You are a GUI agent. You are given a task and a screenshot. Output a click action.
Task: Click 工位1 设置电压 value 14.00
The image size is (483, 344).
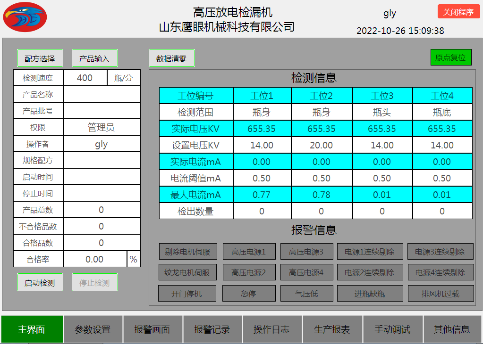pos(262,145)
